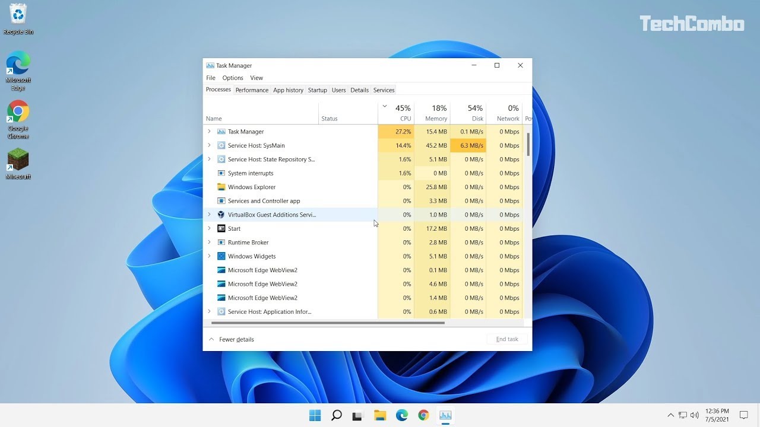Select the 25.8 MB memory cell

432,187
